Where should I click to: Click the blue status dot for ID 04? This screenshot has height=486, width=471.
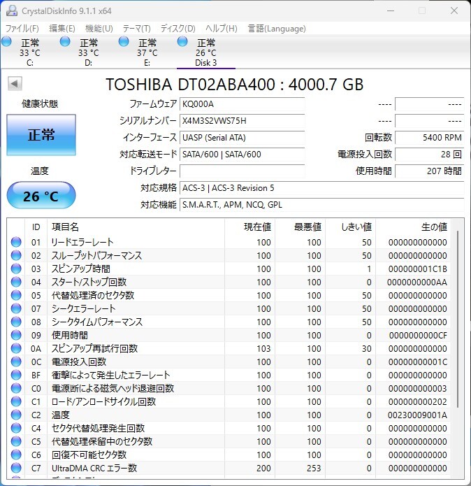pos(16,282)
